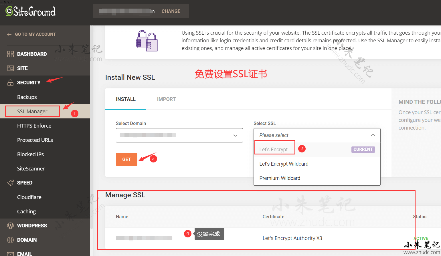Viewport: 441px width, 256px height.
Task: Open SITE section in sidebar
Action: coord(22,68)
